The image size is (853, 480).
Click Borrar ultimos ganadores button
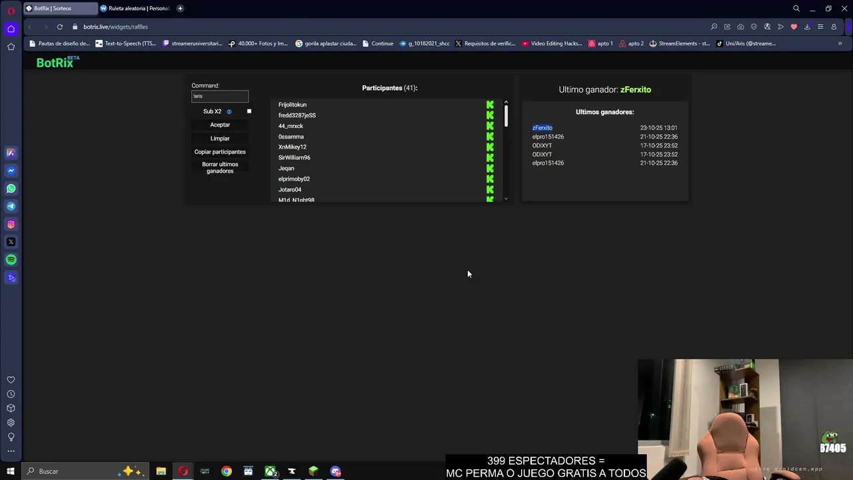point(220,167)
